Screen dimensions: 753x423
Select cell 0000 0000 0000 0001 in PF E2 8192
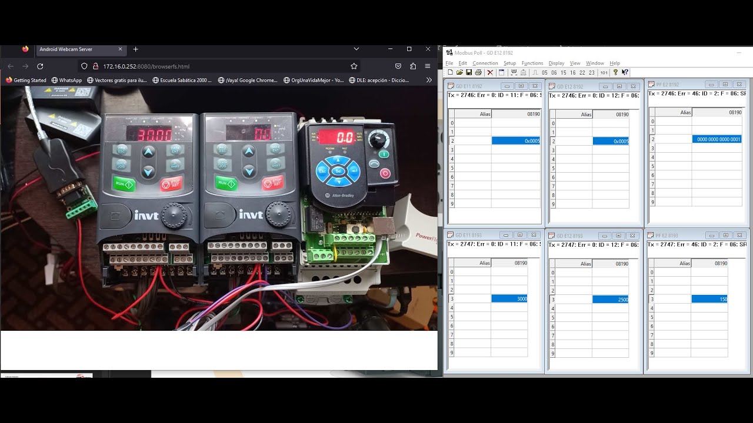(x=717, y=139)
